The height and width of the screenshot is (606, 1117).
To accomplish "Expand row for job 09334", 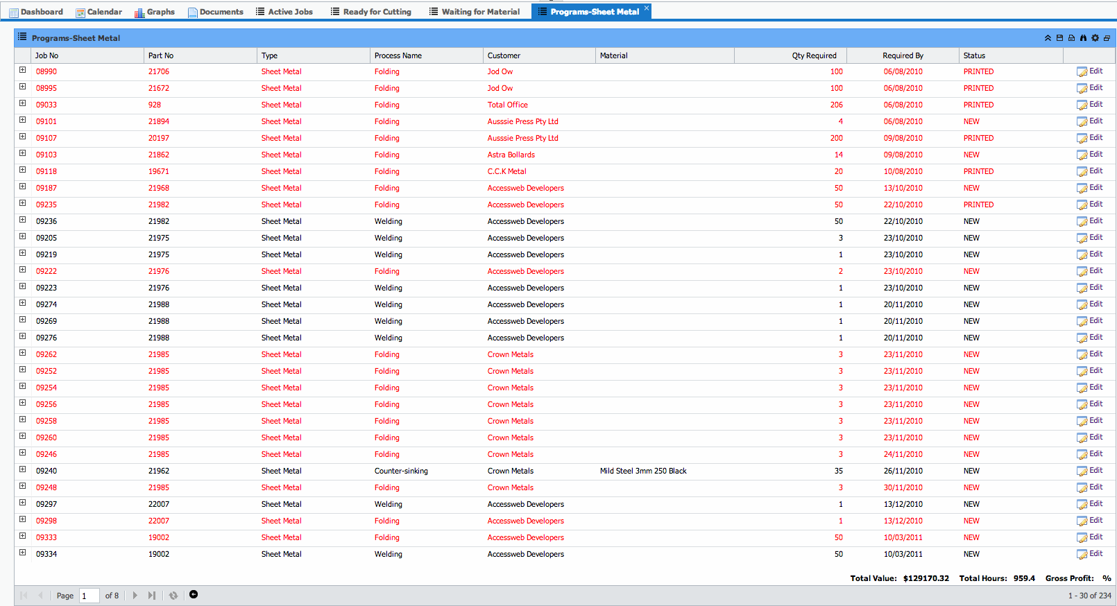I will click(x=22, y=553).
